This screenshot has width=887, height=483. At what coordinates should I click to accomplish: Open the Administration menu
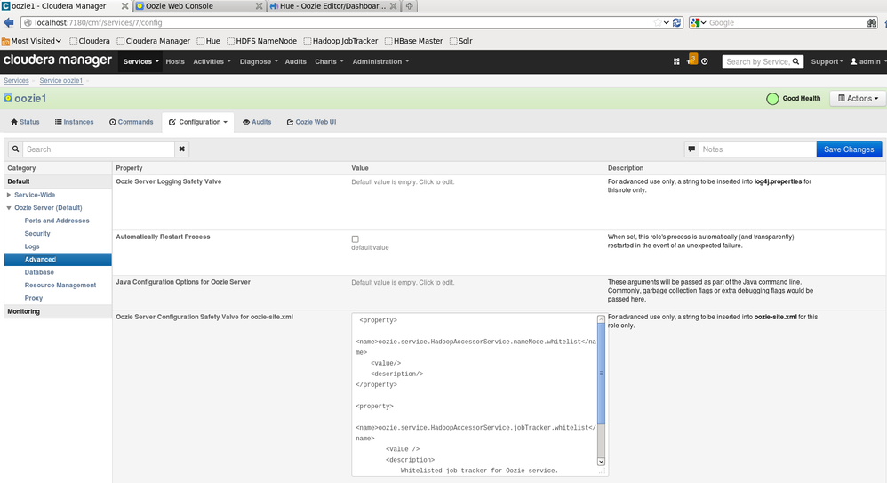coord(380,61)
